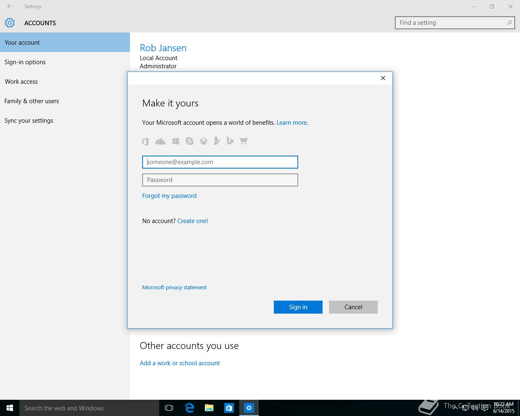Click Add a work or school account

(180, 363)
